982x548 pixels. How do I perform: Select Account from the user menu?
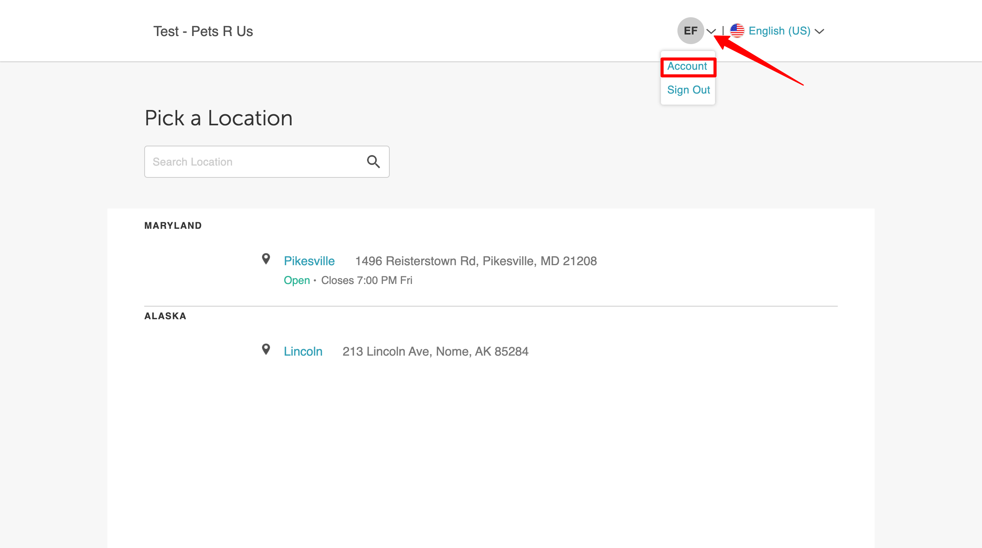point(687,66)
